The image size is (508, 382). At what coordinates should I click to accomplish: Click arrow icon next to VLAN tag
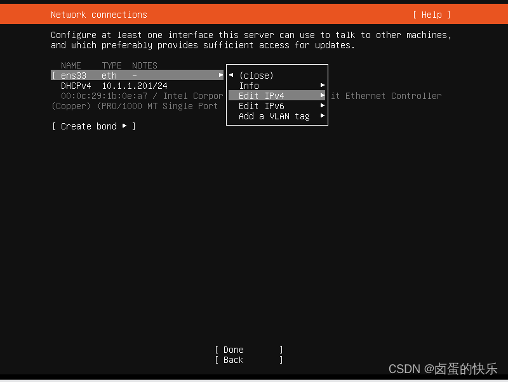coord(323,115)
